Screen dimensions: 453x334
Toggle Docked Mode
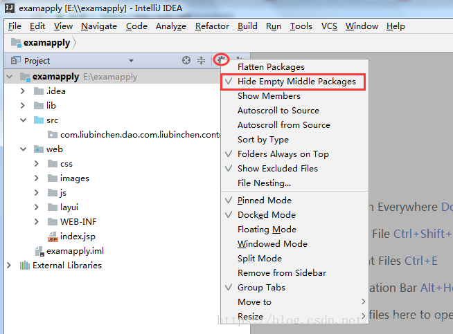(294, 215)
